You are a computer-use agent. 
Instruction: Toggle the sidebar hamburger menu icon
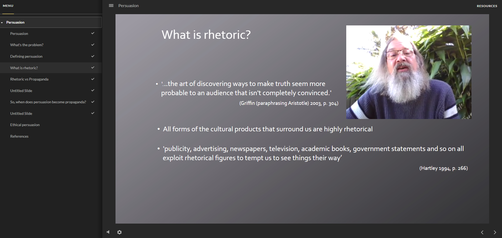click(x=111, y=6)
